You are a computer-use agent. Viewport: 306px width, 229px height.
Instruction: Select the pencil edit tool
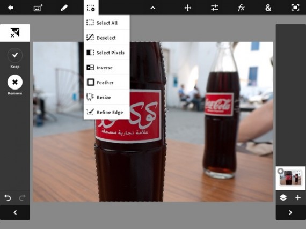[64, 8]
